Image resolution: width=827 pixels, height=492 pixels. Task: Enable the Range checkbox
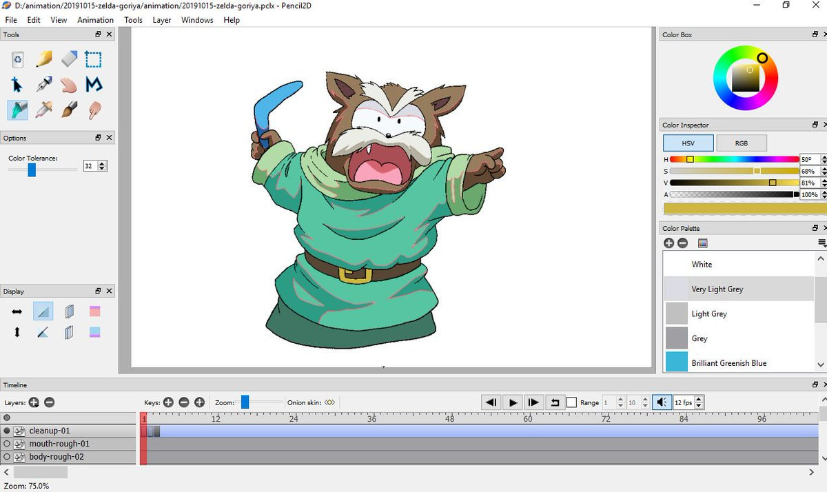(571, 402)
